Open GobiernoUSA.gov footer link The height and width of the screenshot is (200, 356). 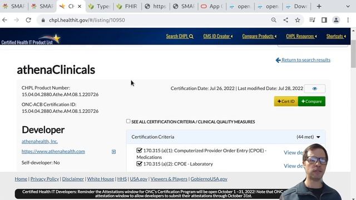(209, 179)
